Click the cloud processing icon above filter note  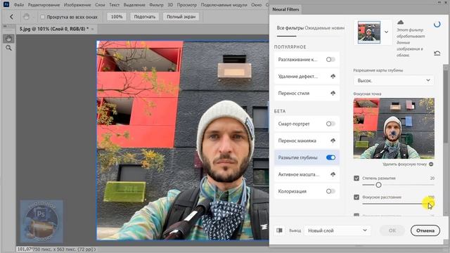coord(400,22)
